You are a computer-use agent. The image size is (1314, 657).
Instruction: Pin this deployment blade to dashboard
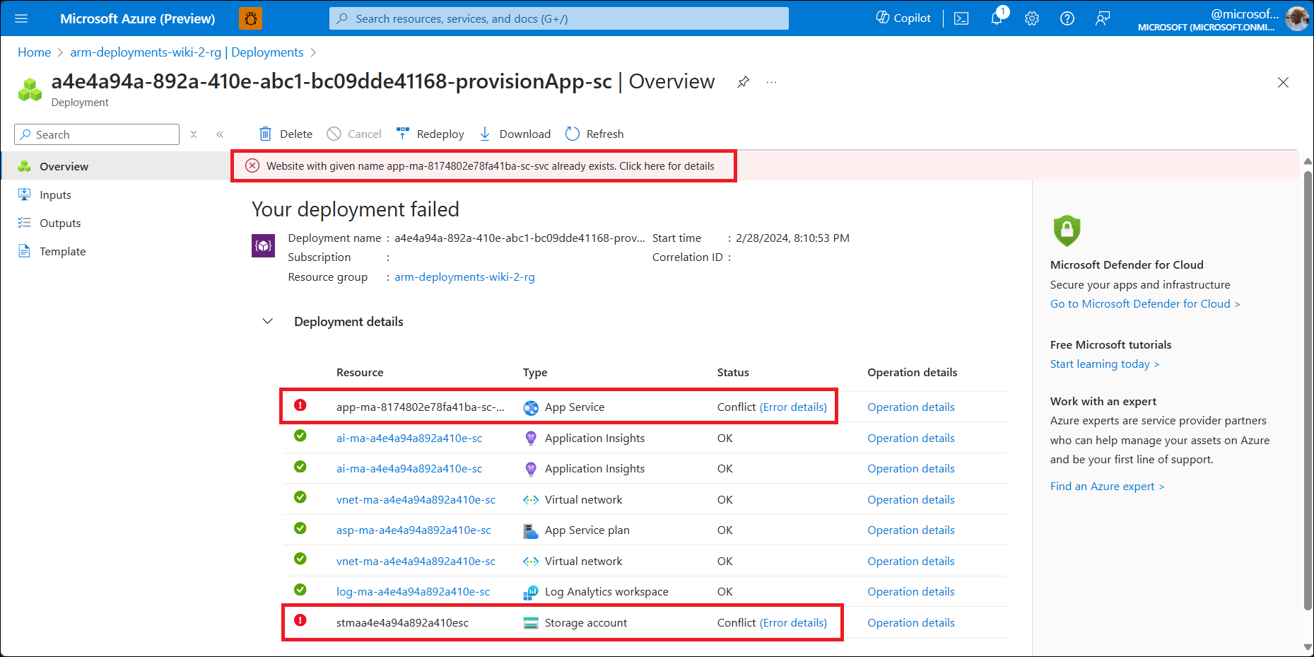743,82
